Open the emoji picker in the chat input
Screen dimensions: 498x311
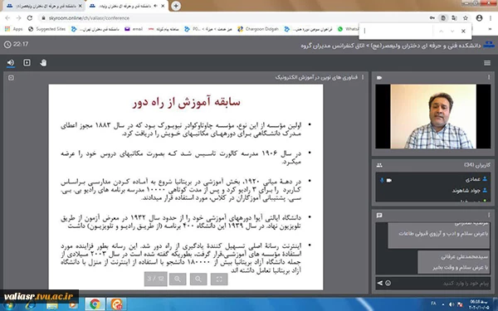pos(388,283)
